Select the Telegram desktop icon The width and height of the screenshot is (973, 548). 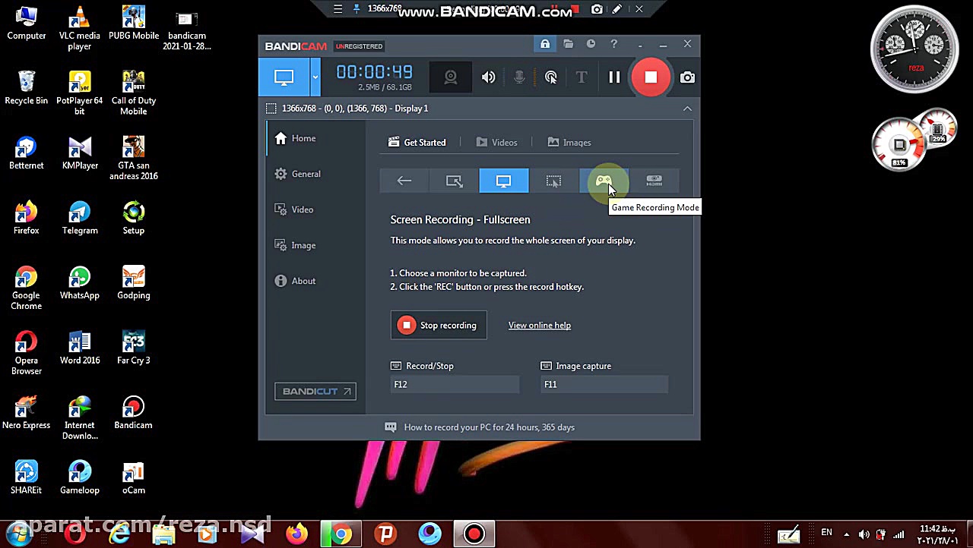(x=80, y=218)
